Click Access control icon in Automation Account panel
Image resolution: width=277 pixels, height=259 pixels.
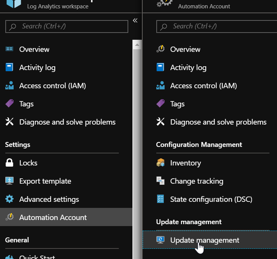[160, 86]
